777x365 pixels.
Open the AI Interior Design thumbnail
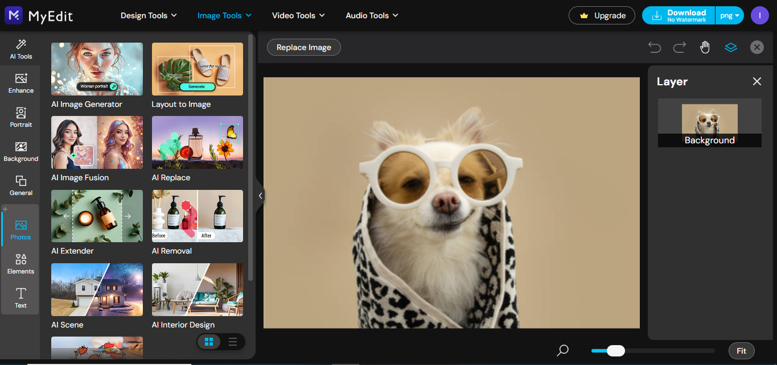(197, 289)
